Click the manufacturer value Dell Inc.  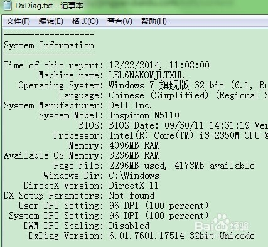[130, 105]
